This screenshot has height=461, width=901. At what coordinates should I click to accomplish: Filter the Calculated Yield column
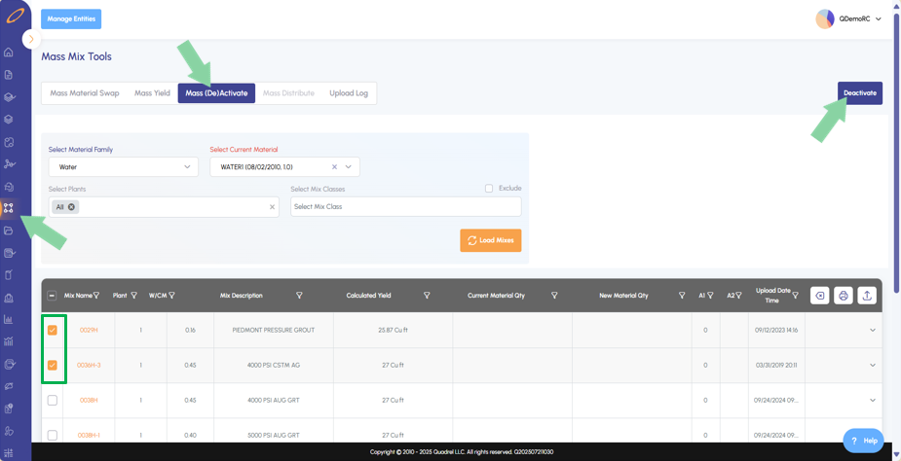[427, 295]
